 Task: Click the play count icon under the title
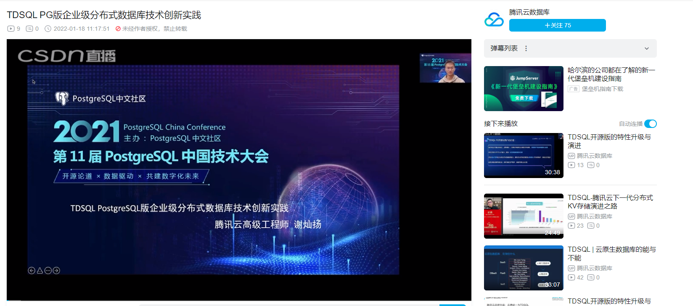tap(11, 29)
